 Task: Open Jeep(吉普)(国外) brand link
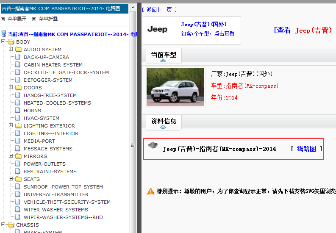tap(204, 24)
